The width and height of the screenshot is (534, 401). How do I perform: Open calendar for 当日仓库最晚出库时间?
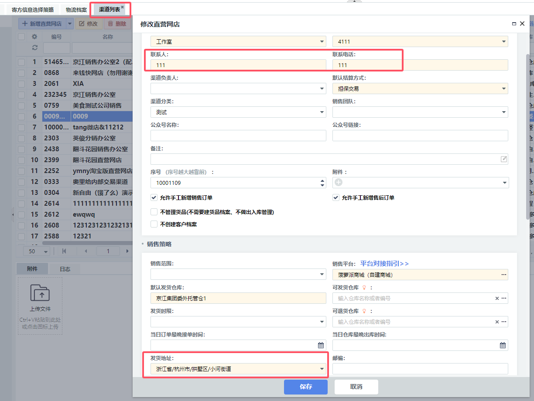coord(503,345)
